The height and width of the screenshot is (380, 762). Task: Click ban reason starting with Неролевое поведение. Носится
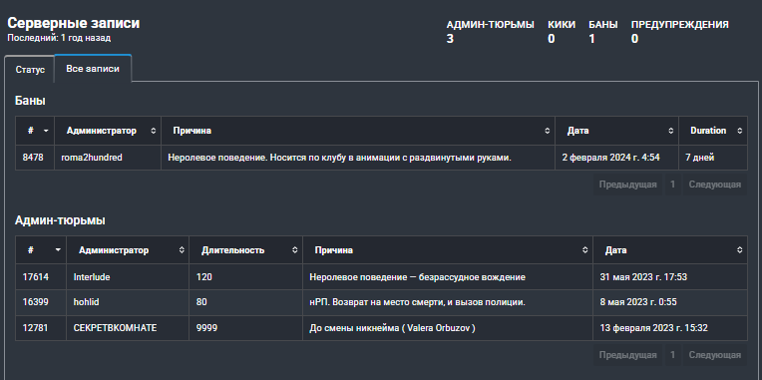pyautogui.click(x=339, y=158)
